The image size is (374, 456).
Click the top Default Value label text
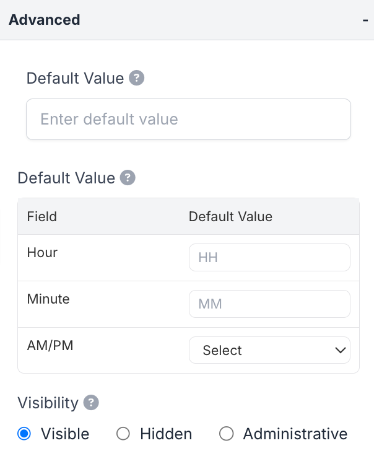coord(76,79)
